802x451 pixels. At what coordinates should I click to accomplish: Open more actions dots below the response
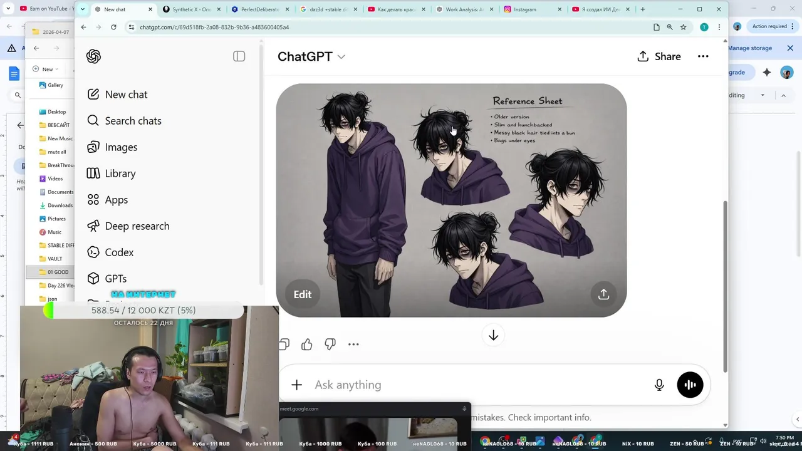tap(353, 344)
